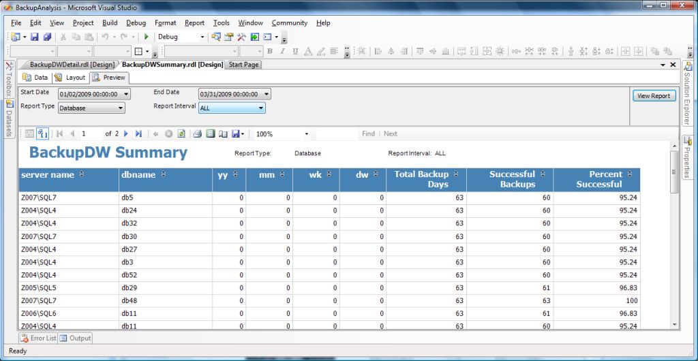Print the report using printer icon
The image size is (698, 361).
[x=197, y=134]
